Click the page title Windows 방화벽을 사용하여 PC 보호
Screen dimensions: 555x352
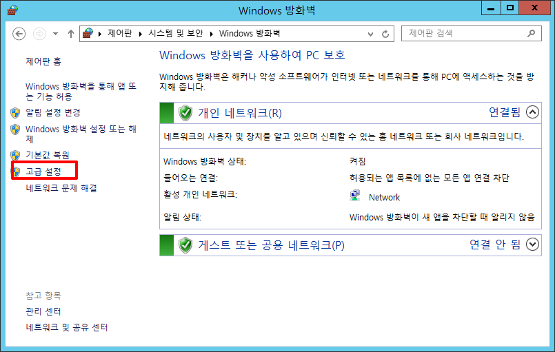click(252, 55)
